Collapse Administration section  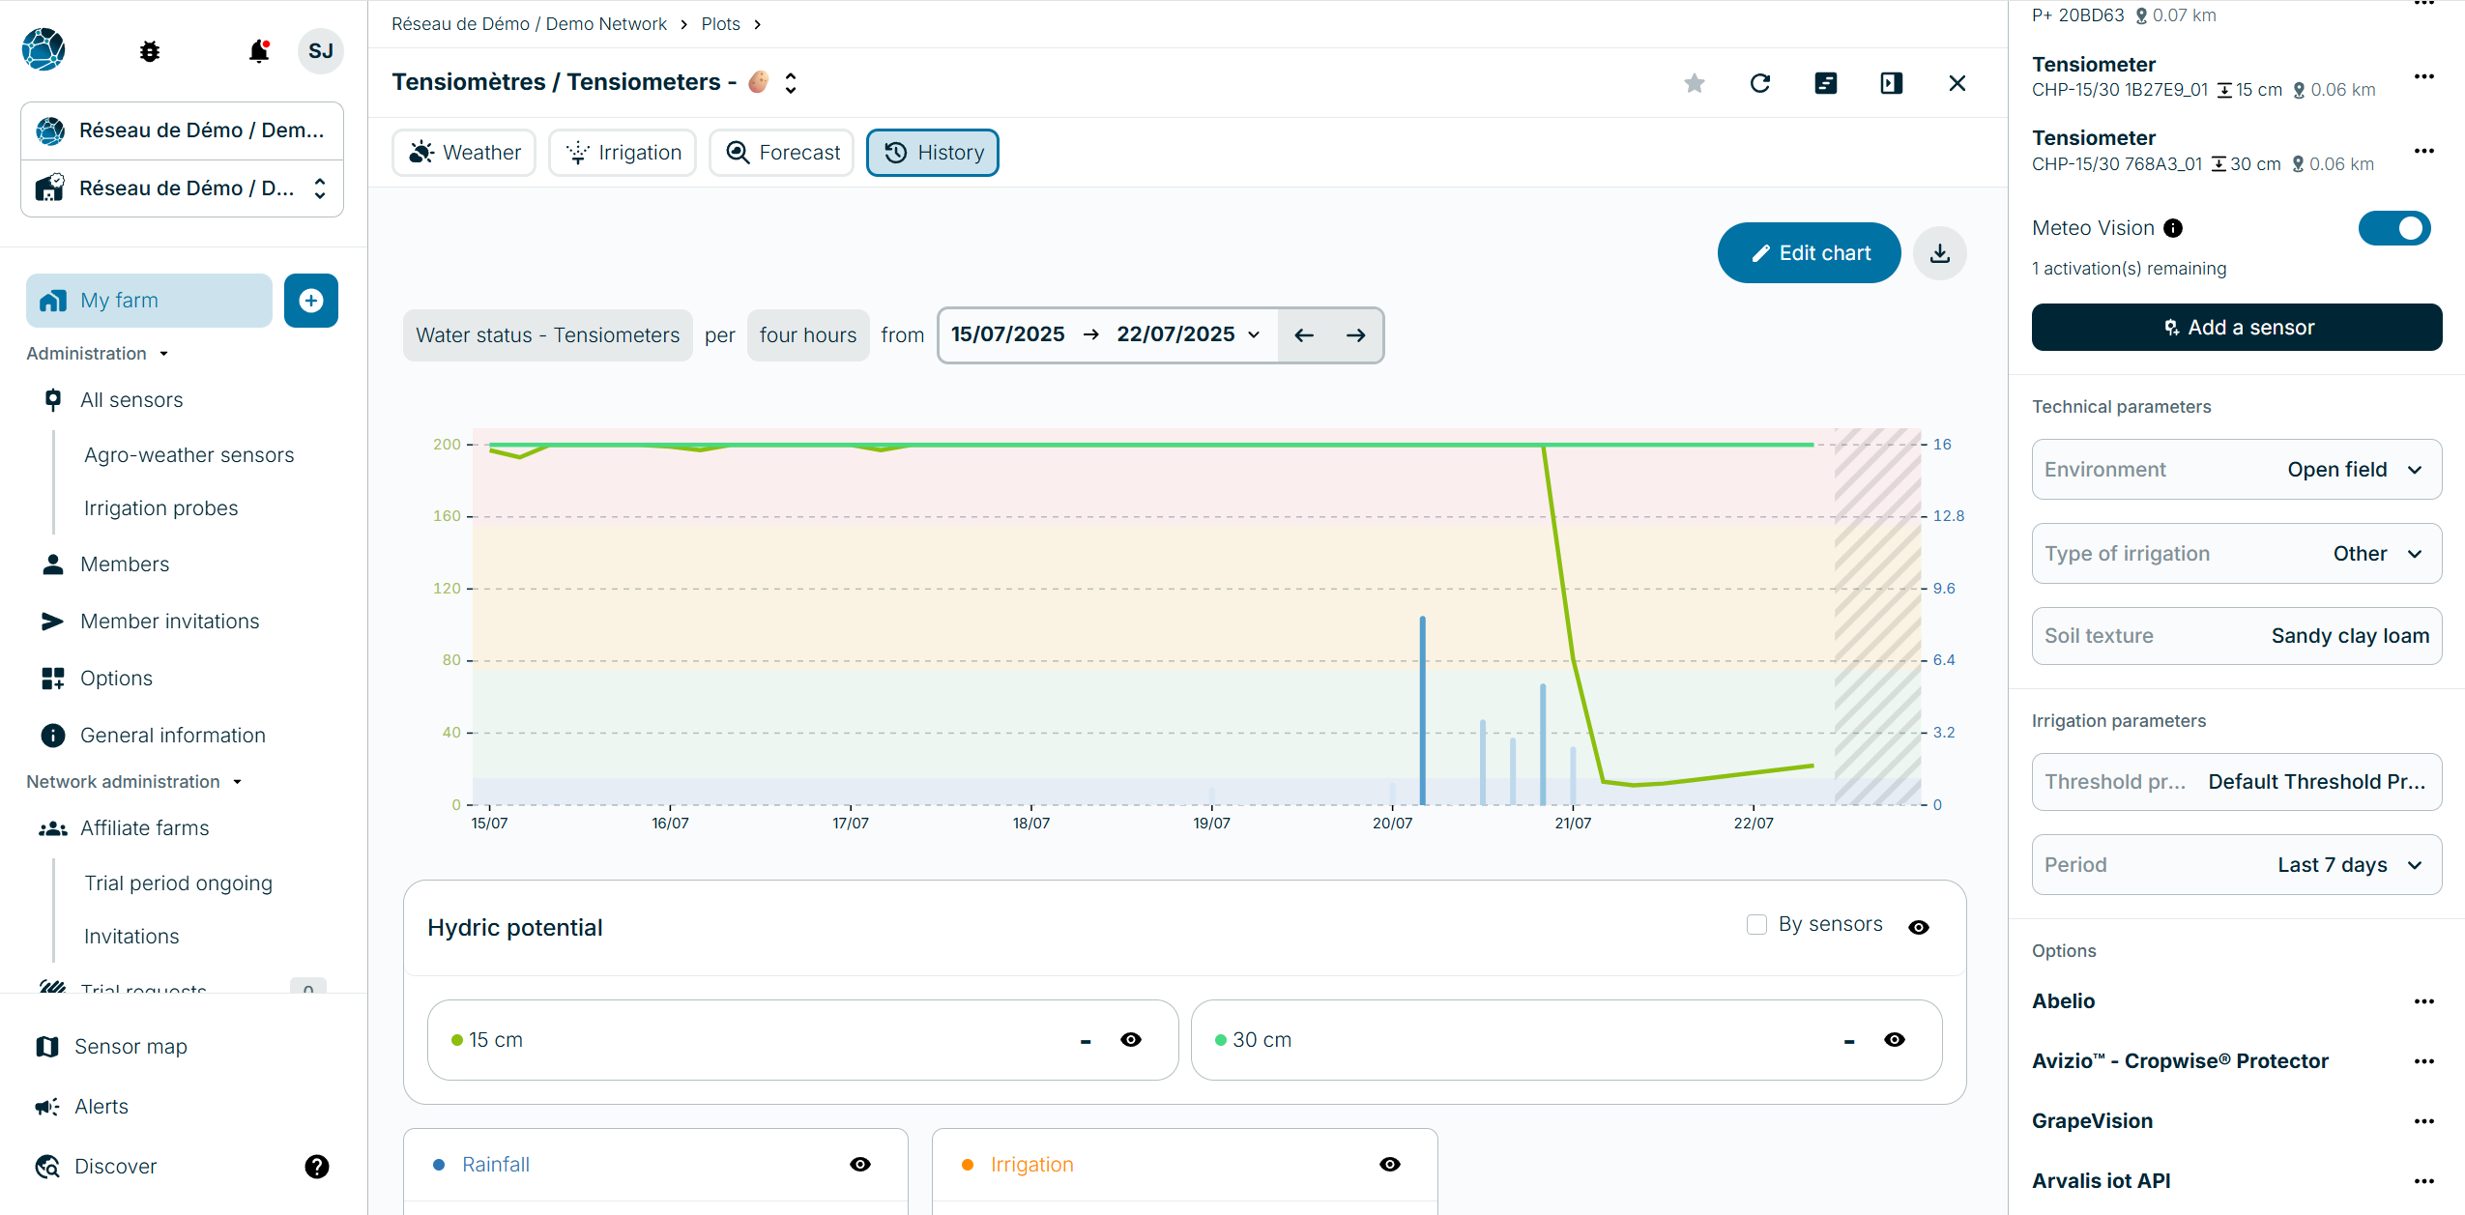[98, 354]
